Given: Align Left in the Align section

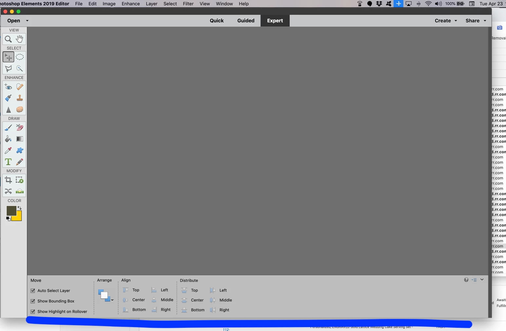Looking at the screenshot, I should point(160,290).
